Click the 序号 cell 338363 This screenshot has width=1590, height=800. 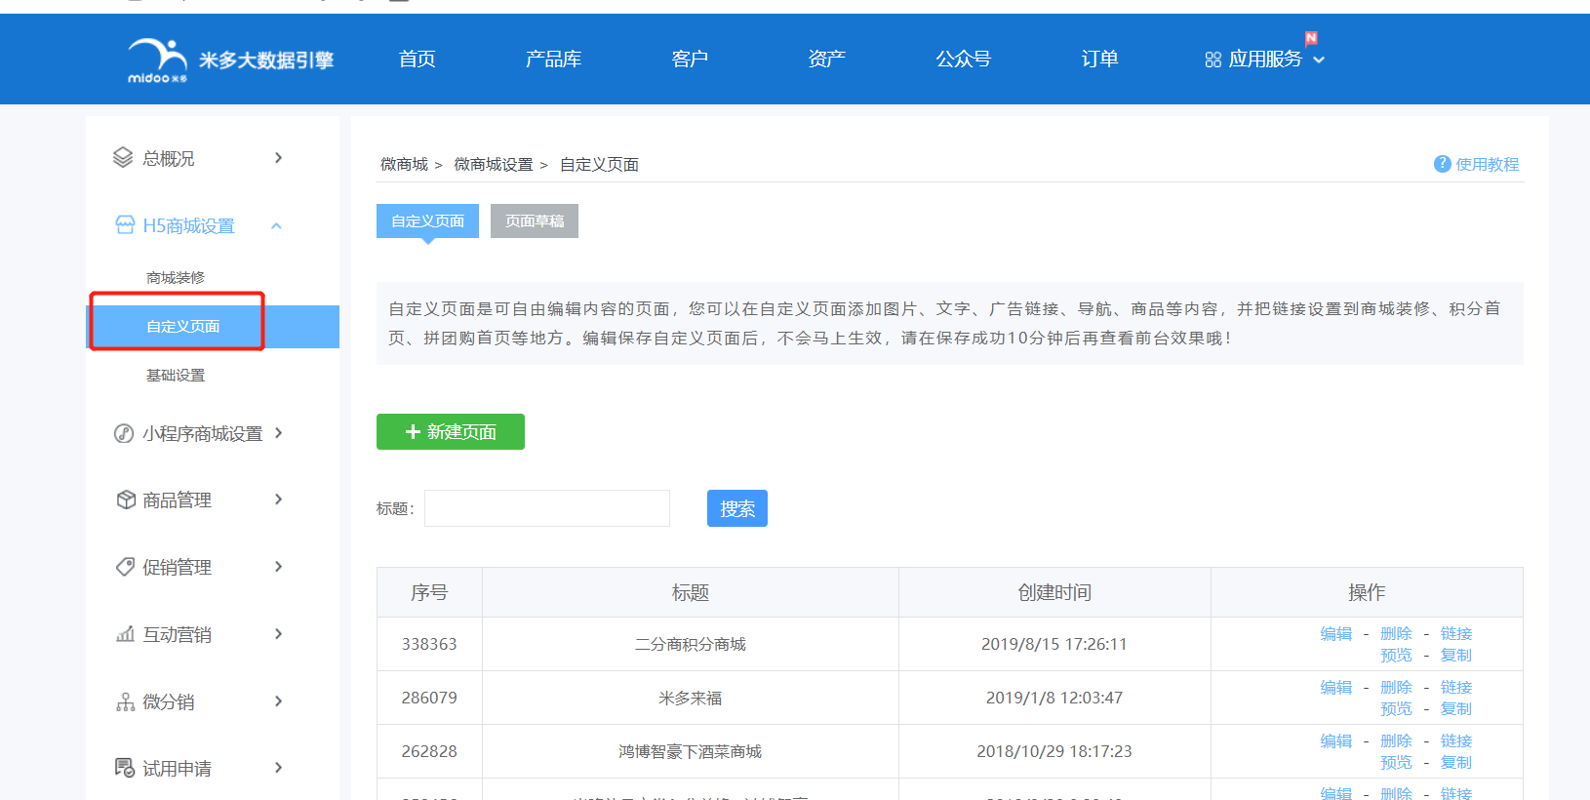(x=429, y=644)
